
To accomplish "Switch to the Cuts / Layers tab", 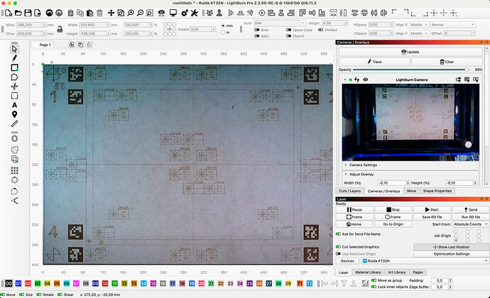I will click(x=349, y=191).
